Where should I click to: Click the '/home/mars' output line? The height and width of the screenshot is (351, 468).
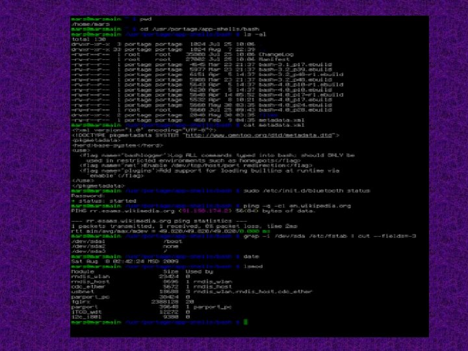click(x=91, y=25)
